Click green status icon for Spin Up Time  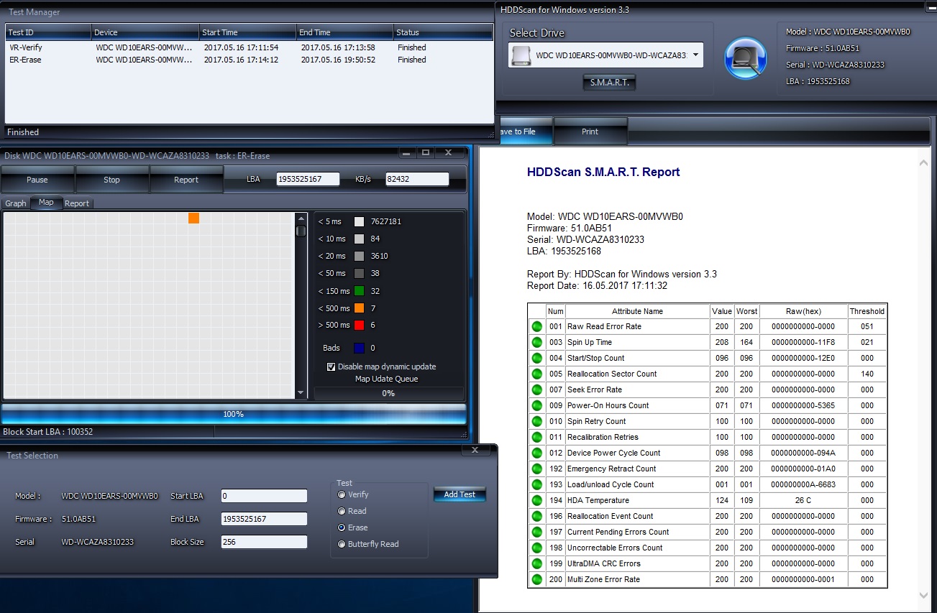(536, 342)
